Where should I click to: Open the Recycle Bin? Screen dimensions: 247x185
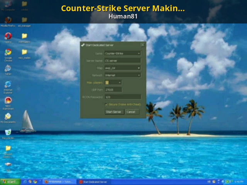point(8,132)
